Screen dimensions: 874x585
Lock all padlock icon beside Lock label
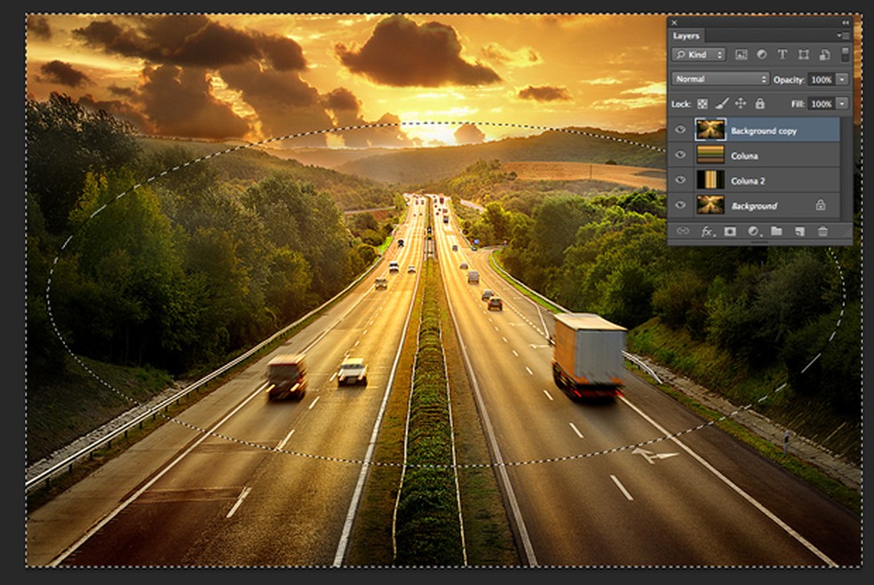(x=759, y=104)
